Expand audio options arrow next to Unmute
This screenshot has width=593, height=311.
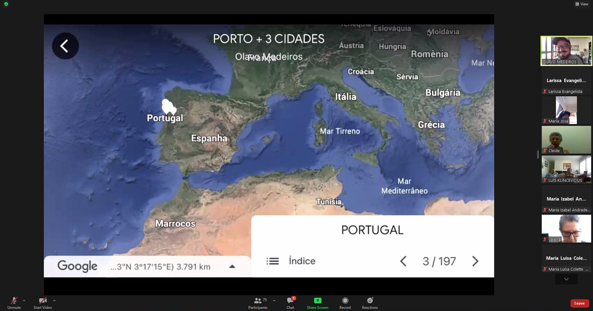pos(24,300)
